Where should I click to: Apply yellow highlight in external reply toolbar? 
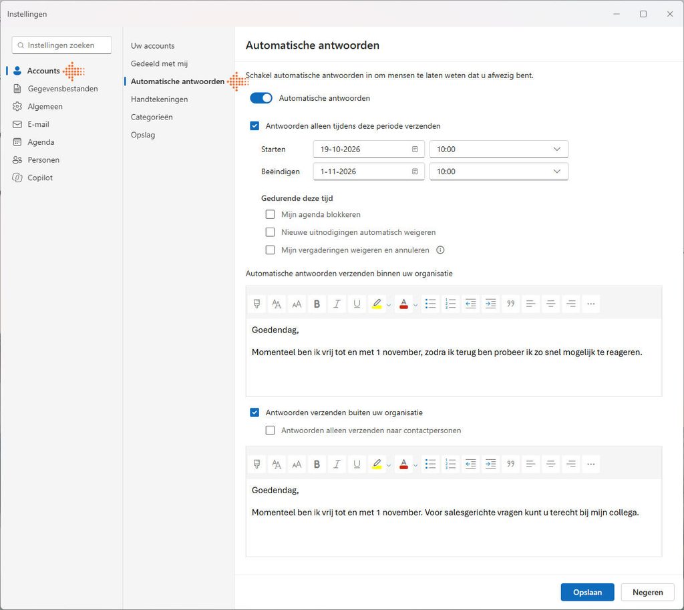tap(377, 464)
